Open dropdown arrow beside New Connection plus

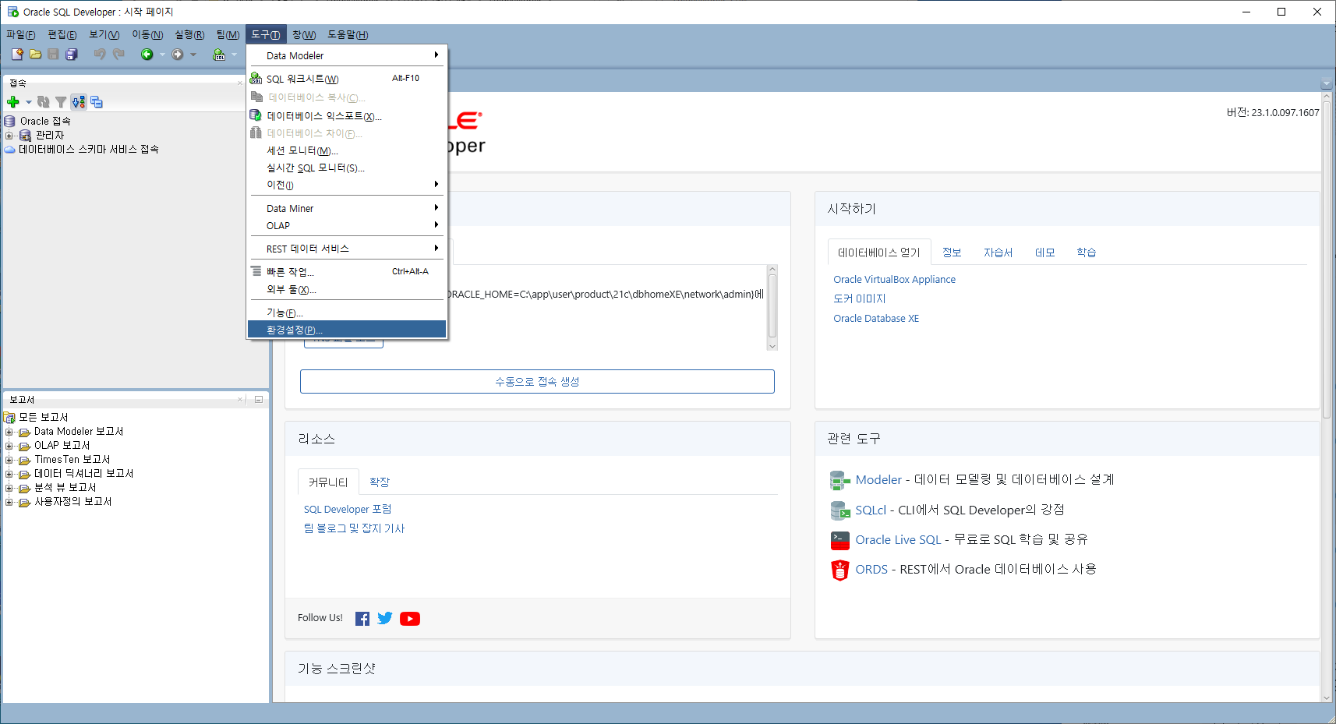[29, 102]
